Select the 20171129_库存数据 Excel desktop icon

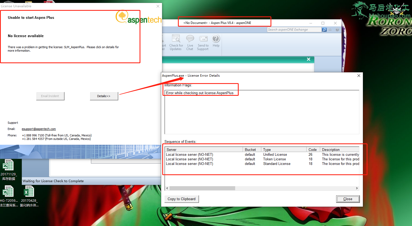coord(8,169)
